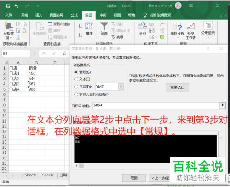The height and width of the screenshot is (187, 230).
Task: Switch to the 开始 (Home) tab
Action: pyautogui.click(x=24, y=15)
